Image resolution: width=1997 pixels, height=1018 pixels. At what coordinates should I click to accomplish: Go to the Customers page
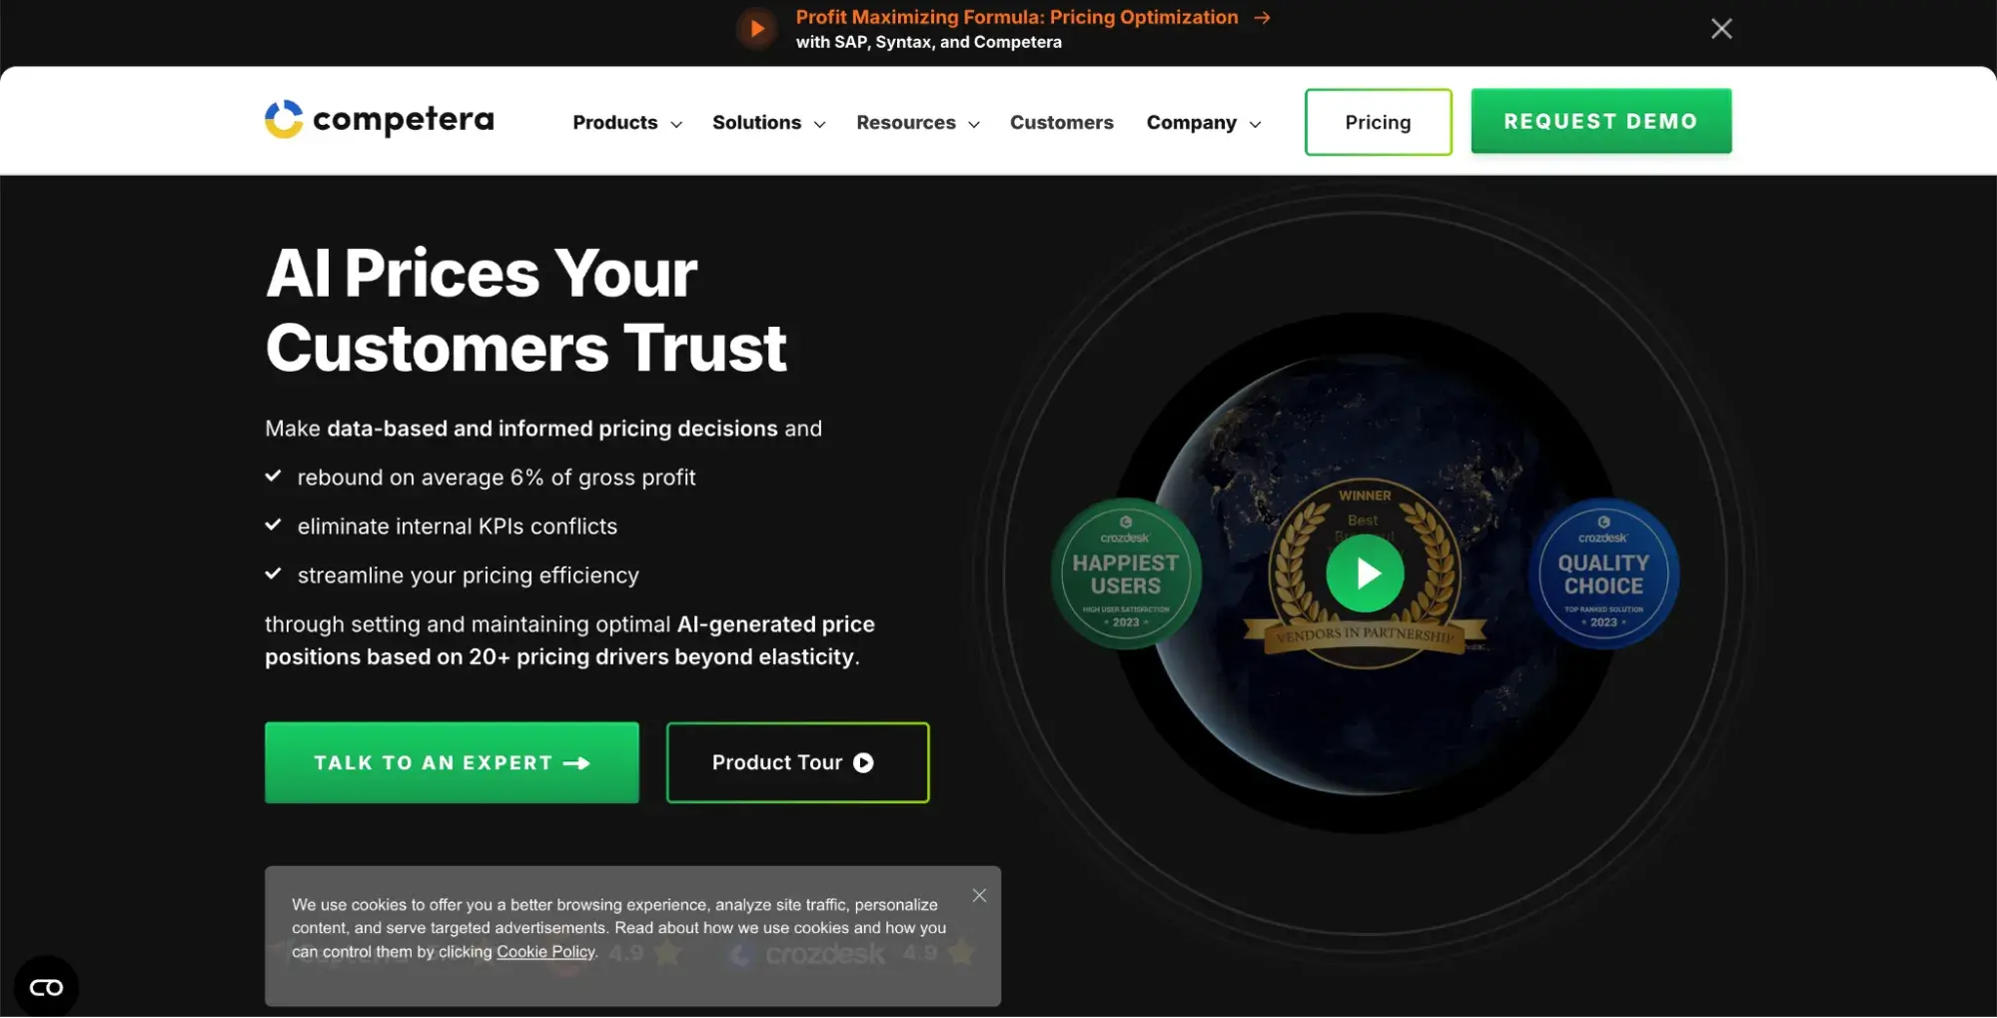pyautogui.click(x=1061, y=123)
